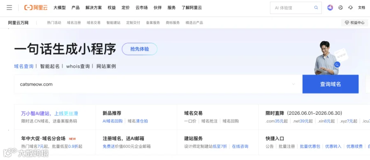Click the 优惠转入 quick link
This screenshot has height=160, width=370.
333,146
